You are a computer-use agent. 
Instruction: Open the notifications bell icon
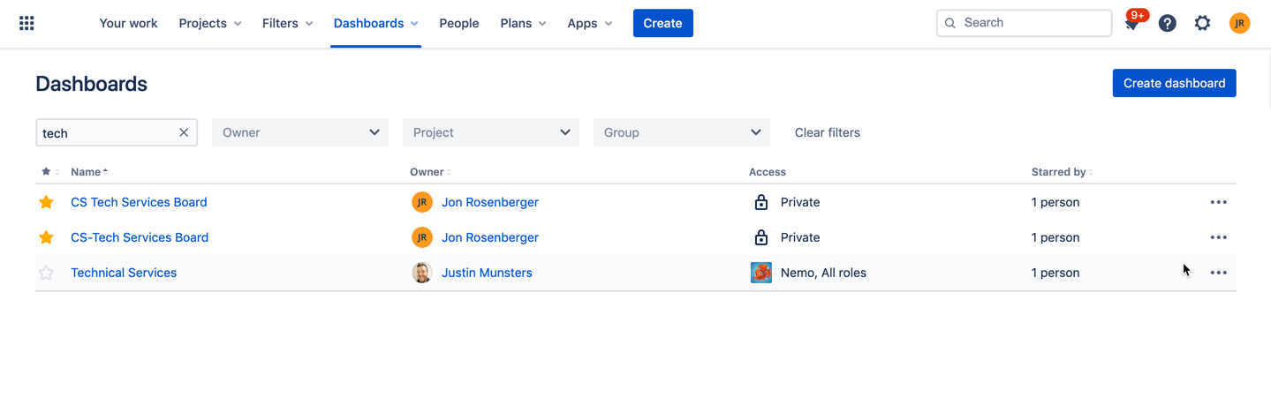click(1131, 24)
